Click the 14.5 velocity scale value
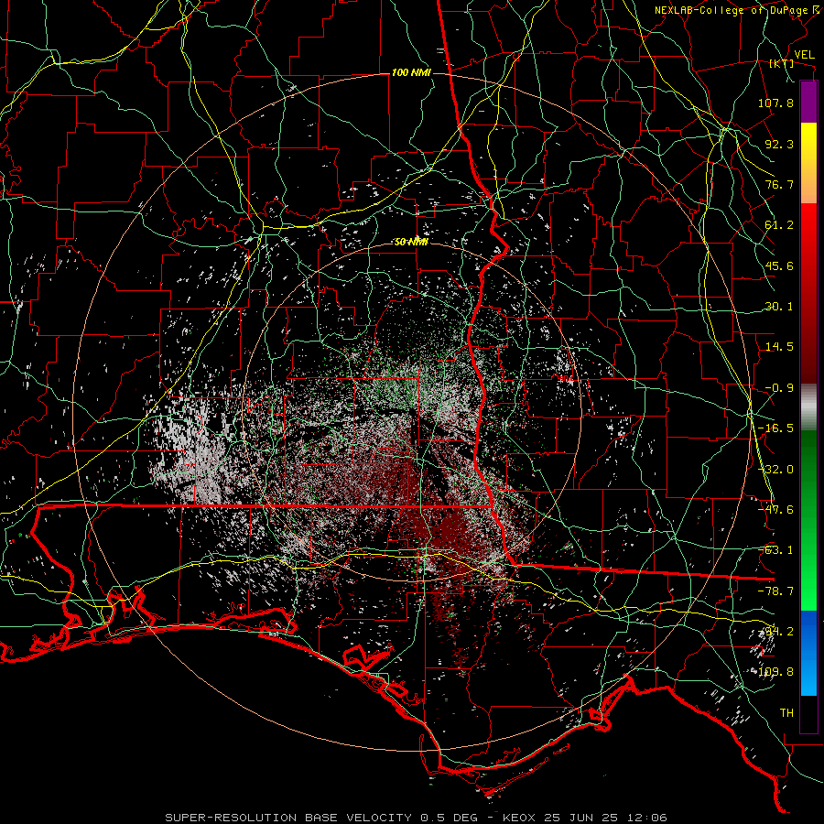 779,347
